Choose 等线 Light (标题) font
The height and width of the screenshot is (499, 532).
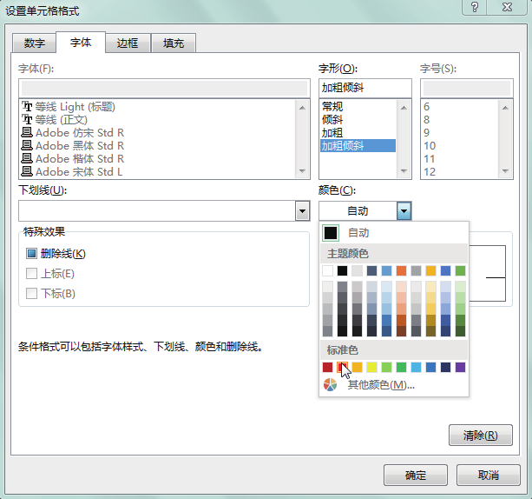pyautogui.click(x=69, y=107)
